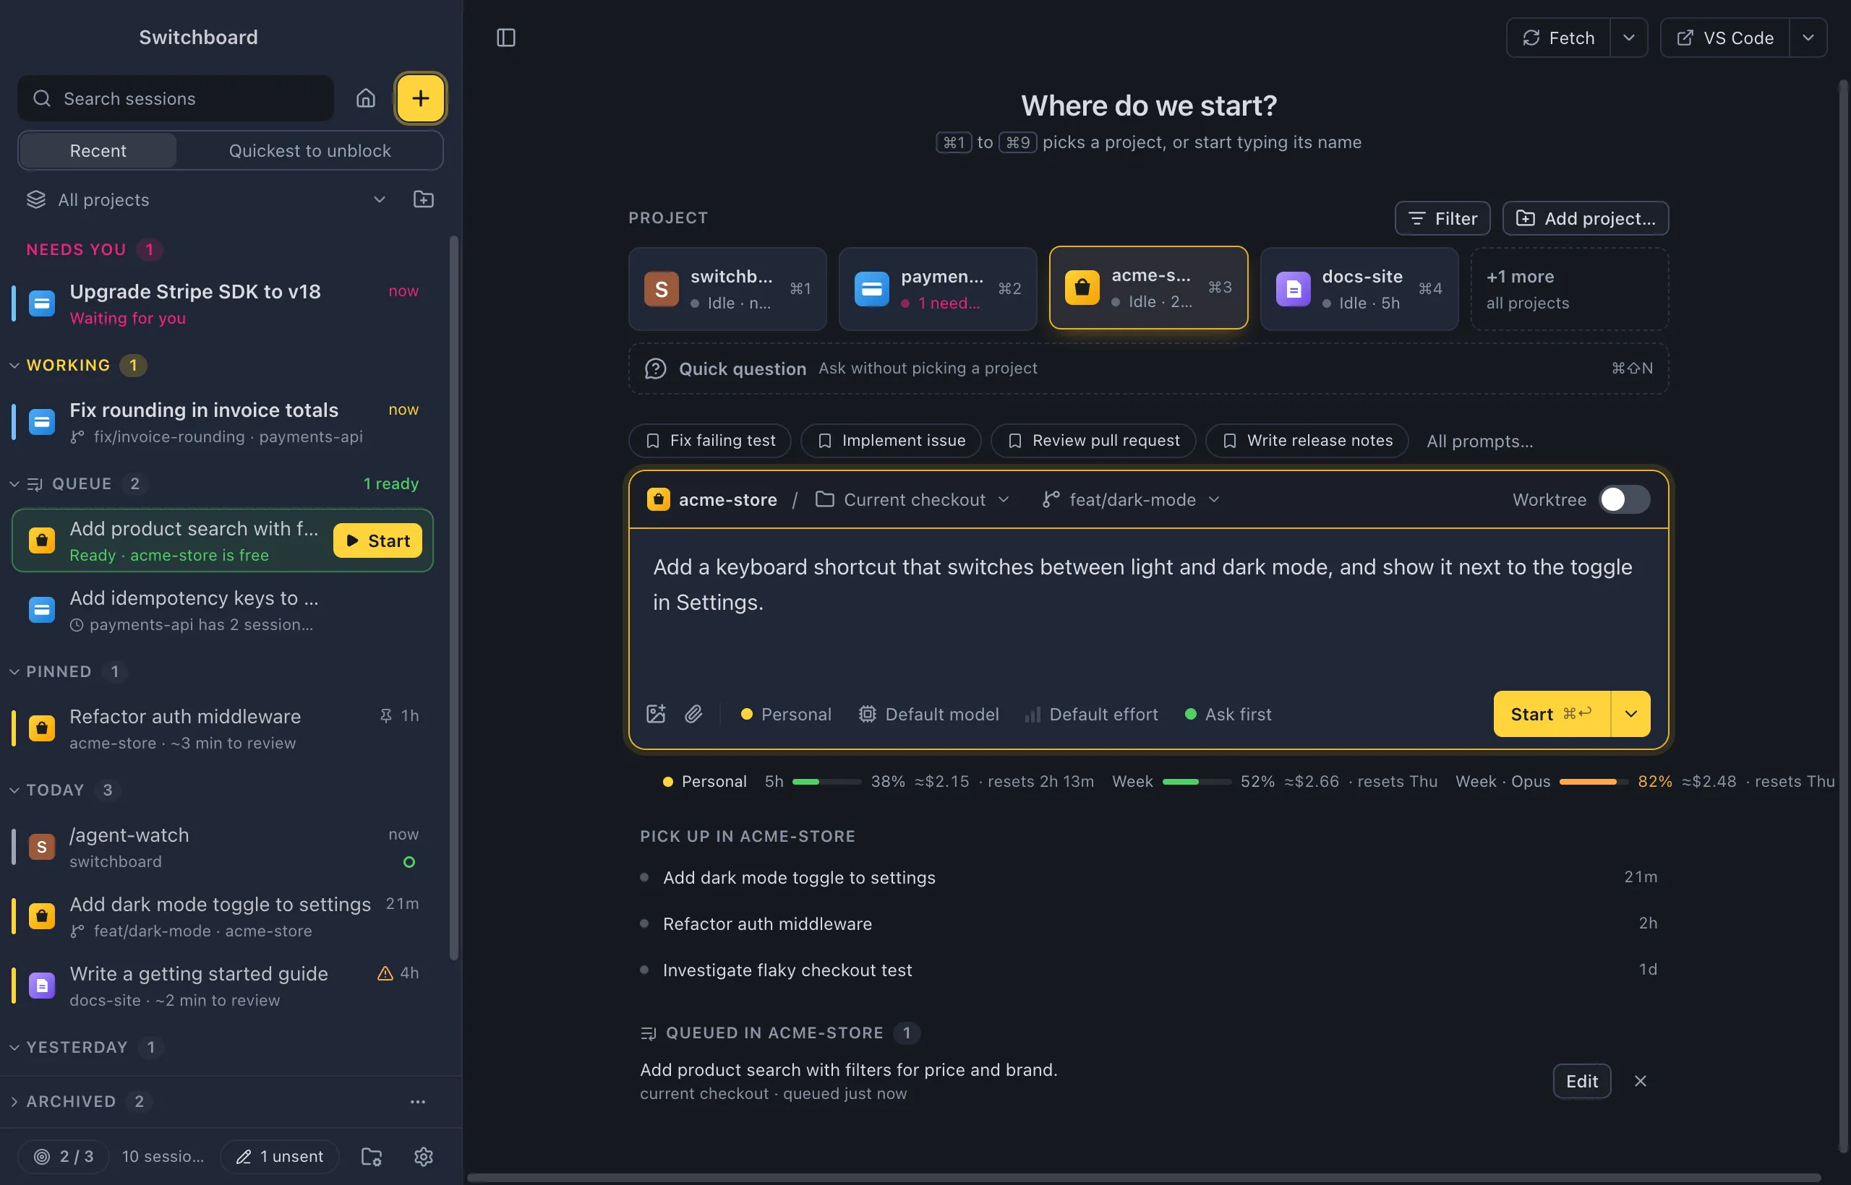Toggle the Ask first permission mode

coord(1228,714)
